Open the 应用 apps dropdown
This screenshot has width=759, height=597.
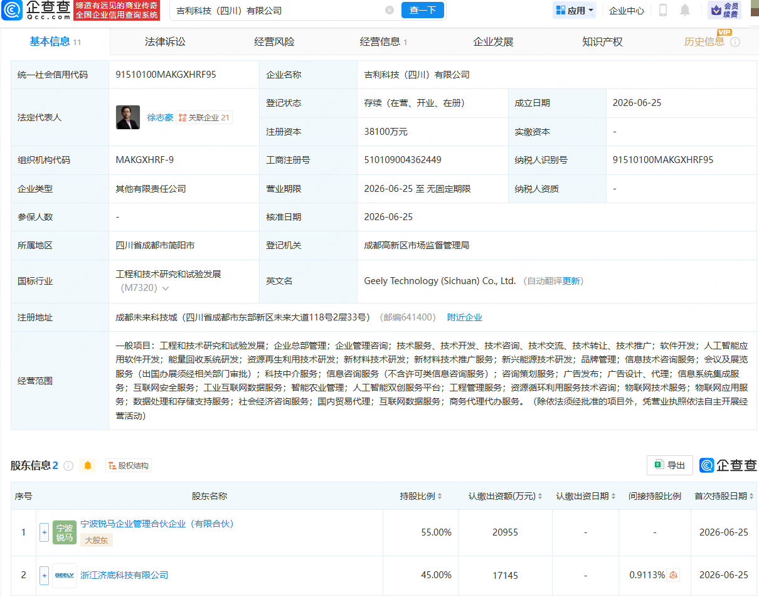coord(575,10)
